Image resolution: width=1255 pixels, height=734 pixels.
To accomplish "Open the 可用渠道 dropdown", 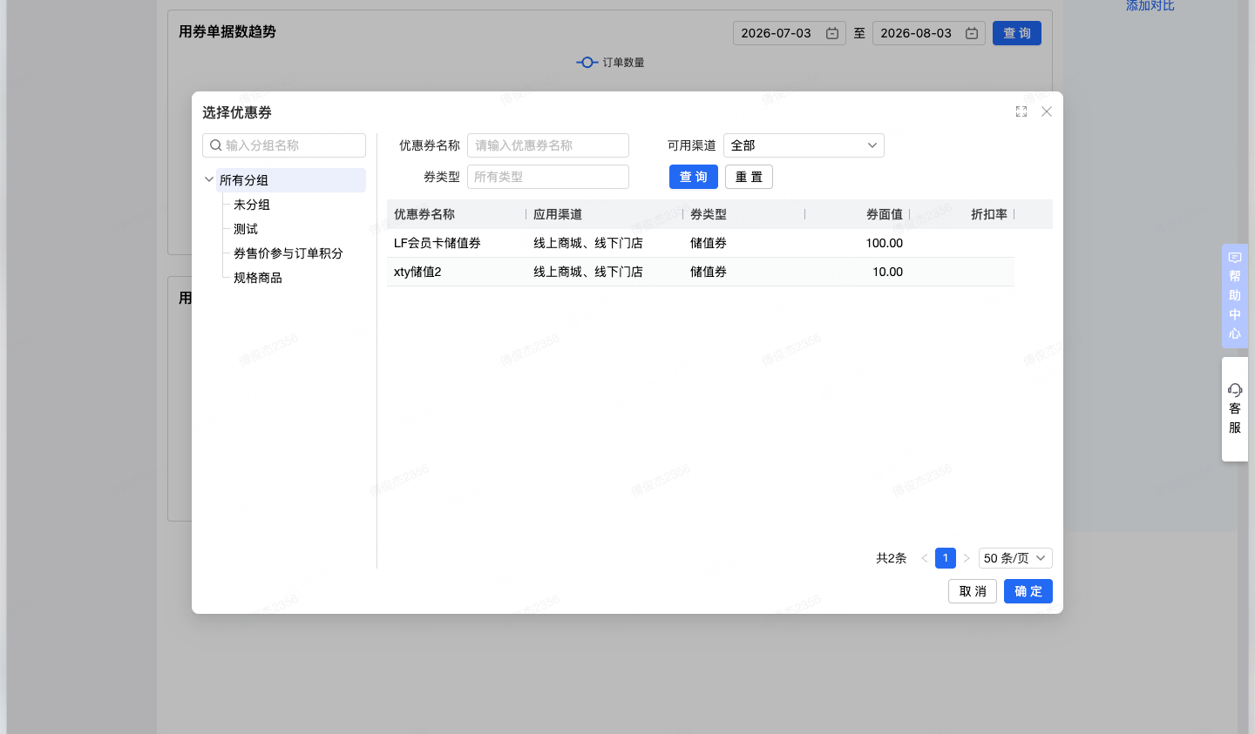I will tap(804, 145).
